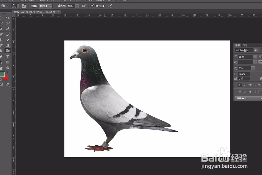The image size is (262, 175).
Task: Click the foreground green color swatch
Action: pyautogui.click(x=2, y=74)
